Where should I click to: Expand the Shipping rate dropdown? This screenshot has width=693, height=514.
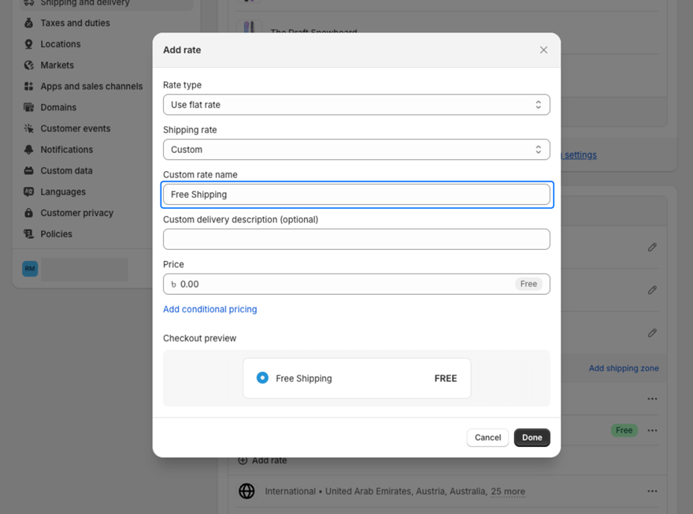pyautogui.click(x=356, y=150)
